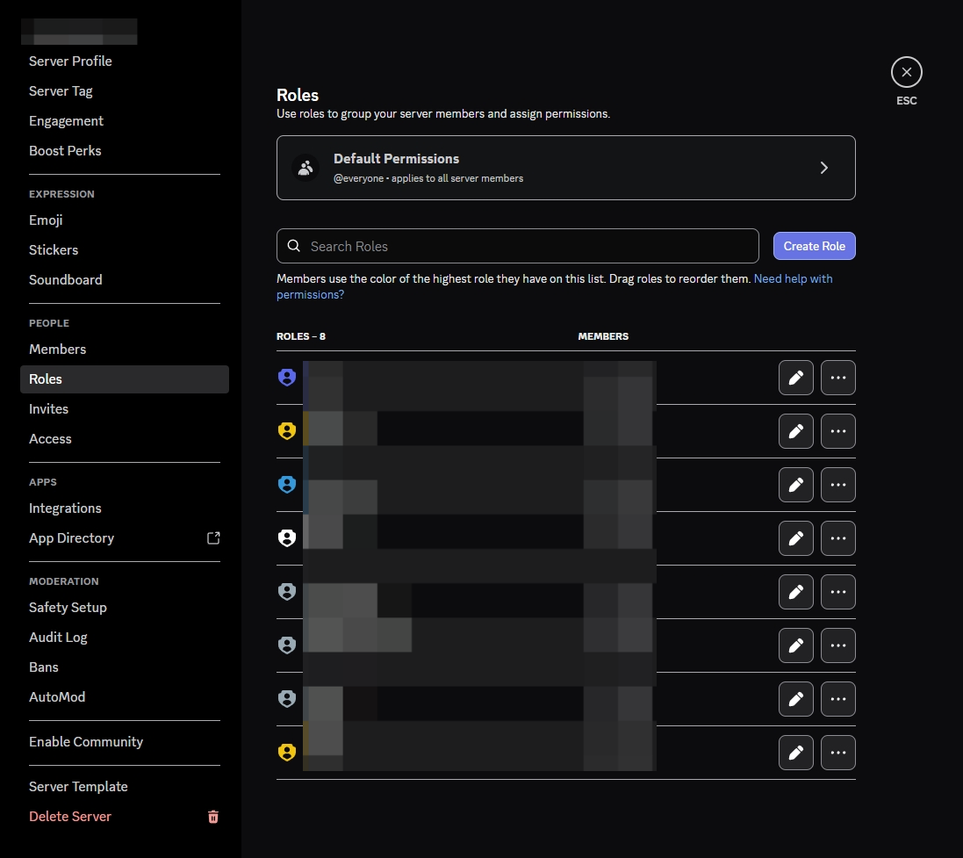The image size is (963, 858).
Task: Click the trash icon beside Delete Server
Action: click(x=213, y=817)
